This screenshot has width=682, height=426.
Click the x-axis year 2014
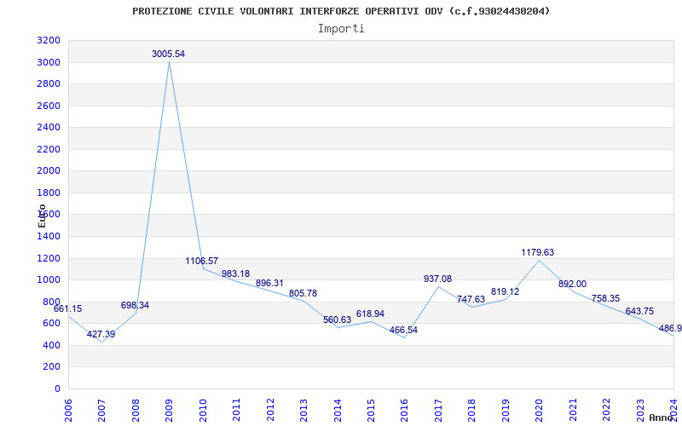tap(337, 411)
